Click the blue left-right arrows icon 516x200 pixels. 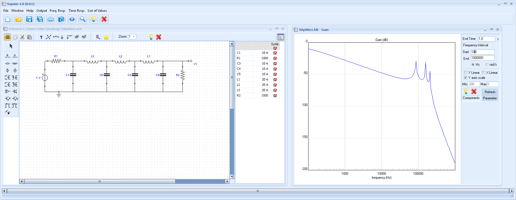coord(72,19)
